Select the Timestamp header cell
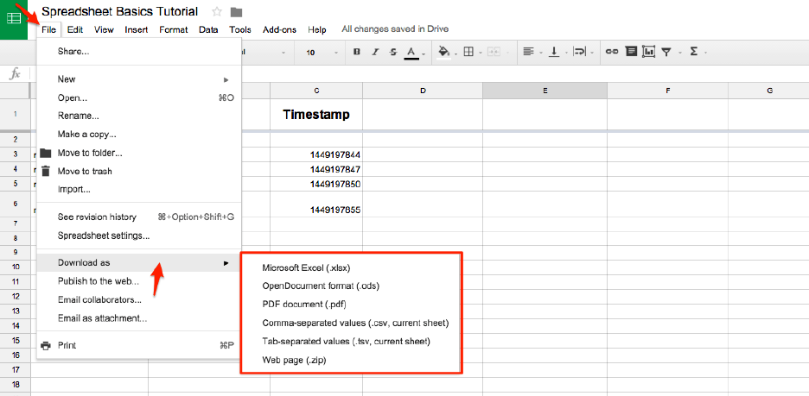This screenshot has height=396, width=809. click(316, 115)
